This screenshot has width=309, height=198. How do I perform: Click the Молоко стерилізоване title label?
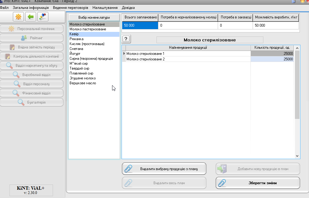pyautogui.click(x=210, y=40)
